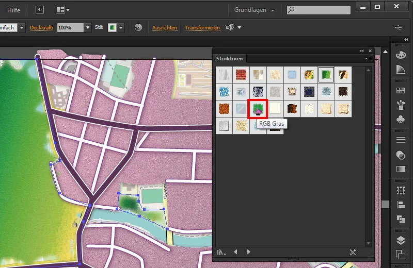Screen dimensions: 413x268
Task: Apply the blue water droplets texture style
Action: pyautogui.click(x=224, y=92)
